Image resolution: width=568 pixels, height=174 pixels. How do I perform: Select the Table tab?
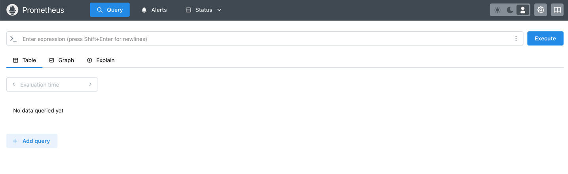pos(25,60)
